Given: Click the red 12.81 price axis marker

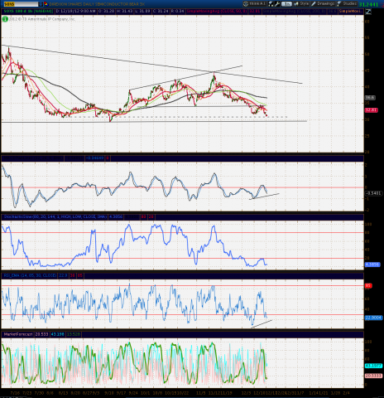Looking at the screenshot, I should pos(372,110).
